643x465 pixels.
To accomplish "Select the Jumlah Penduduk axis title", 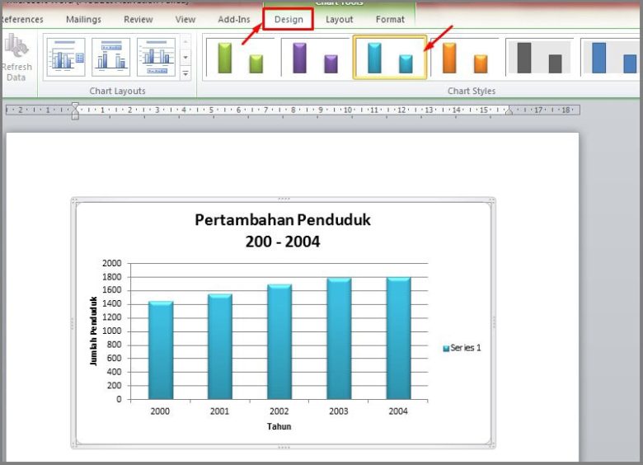I will [x=93, y=331].
